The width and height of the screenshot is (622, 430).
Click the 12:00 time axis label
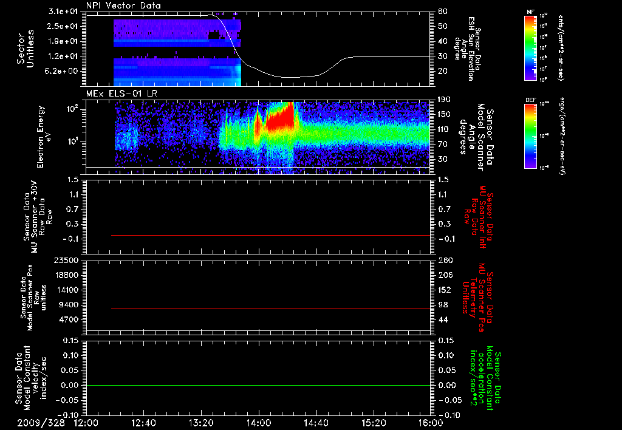[86, 423]
